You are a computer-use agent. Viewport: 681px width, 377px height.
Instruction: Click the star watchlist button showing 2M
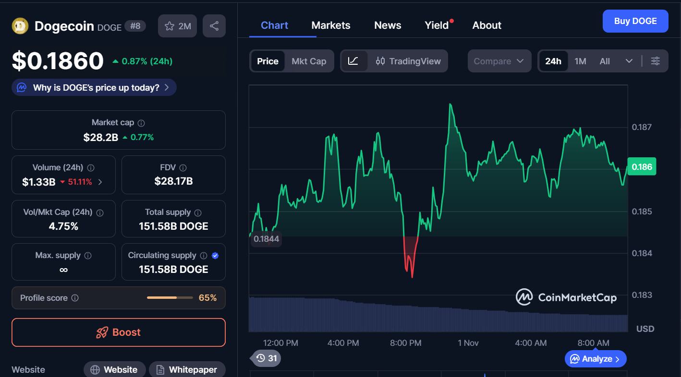pyautogui.click(x=178, y=26)
